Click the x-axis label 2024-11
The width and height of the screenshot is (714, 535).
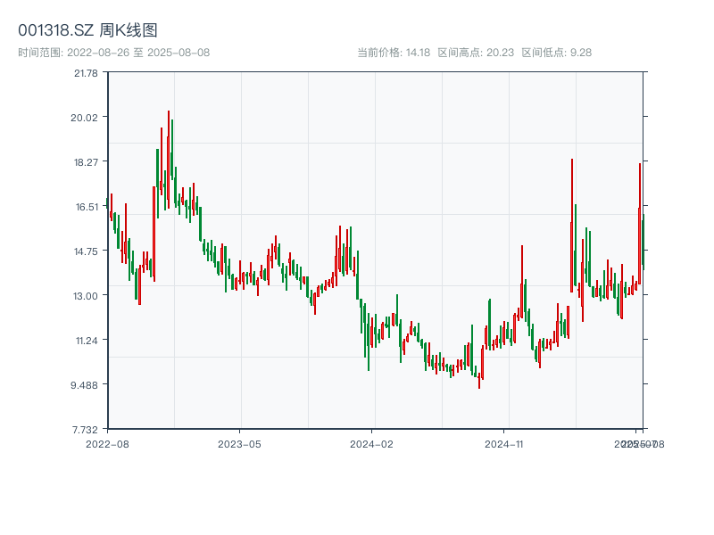[x=503, y=444]
